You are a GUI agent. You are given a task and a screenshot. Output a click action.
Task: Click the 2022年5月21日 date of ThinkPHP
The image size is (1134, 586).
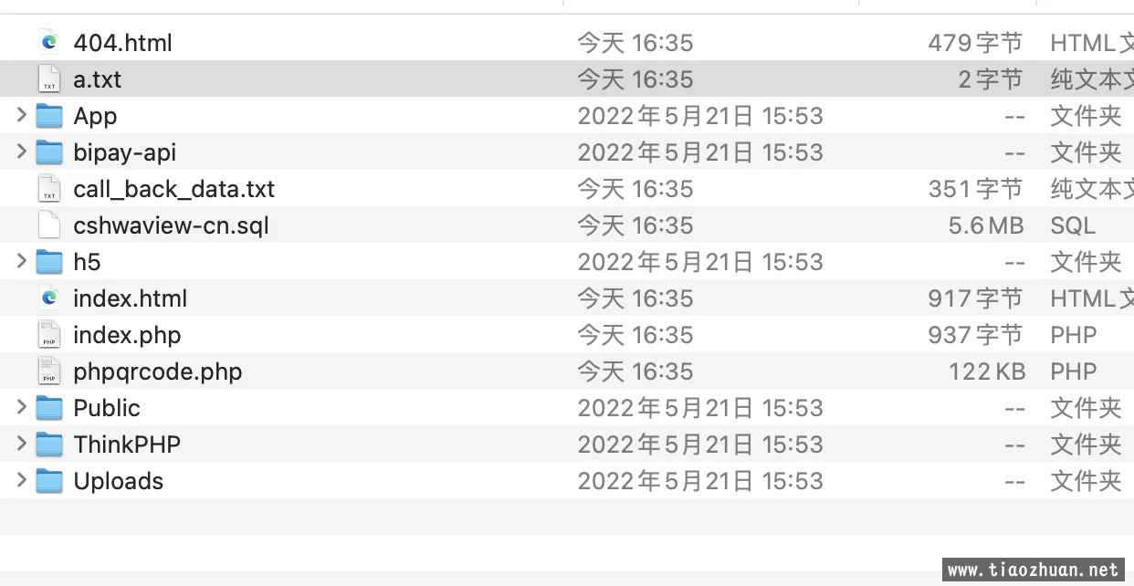667,445
